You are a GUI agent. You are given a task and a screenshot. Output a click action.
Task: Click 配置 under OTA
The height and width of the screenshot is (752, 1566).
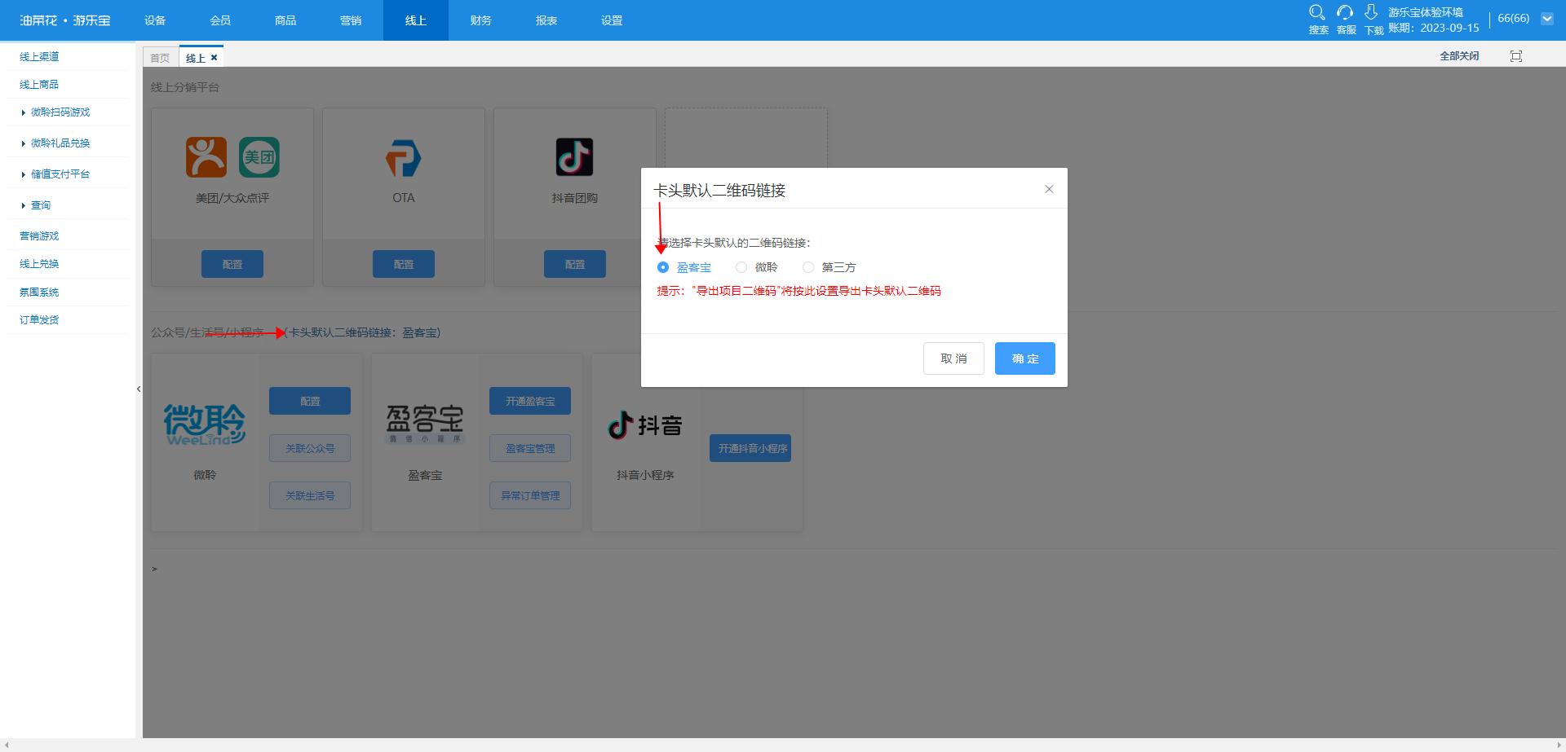coord(404,264)
